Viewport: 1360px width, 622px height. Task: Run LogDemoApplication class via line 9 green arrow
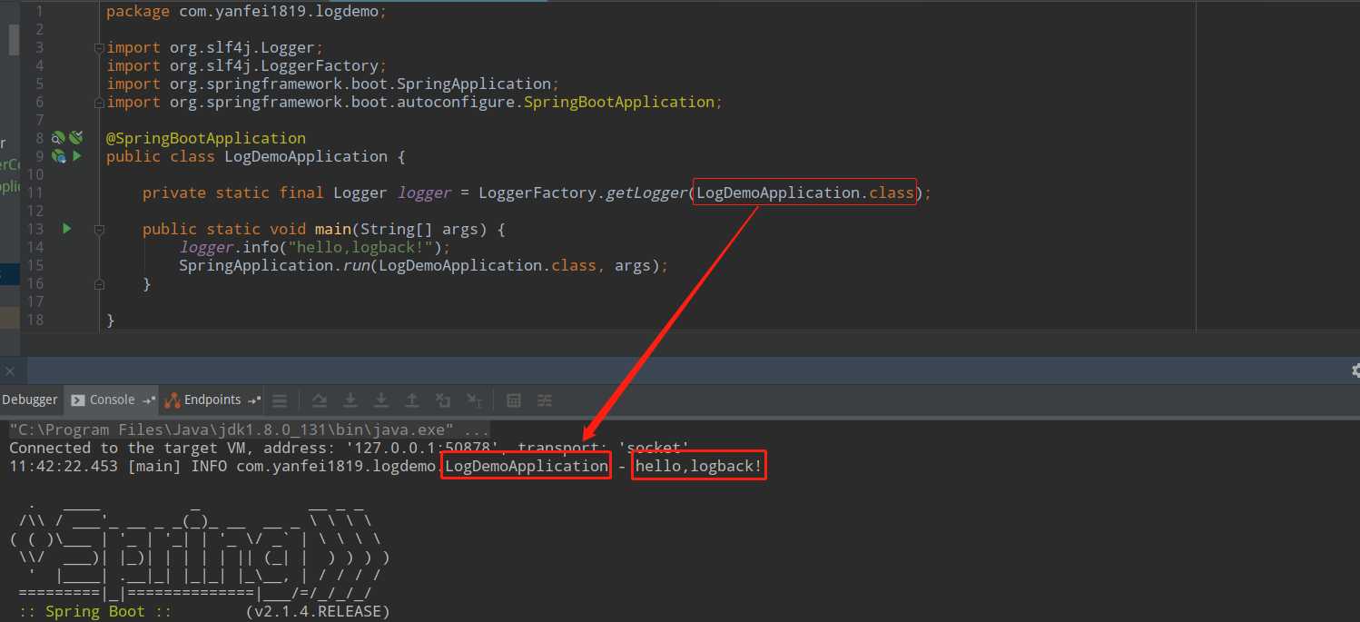pos(77,156)
